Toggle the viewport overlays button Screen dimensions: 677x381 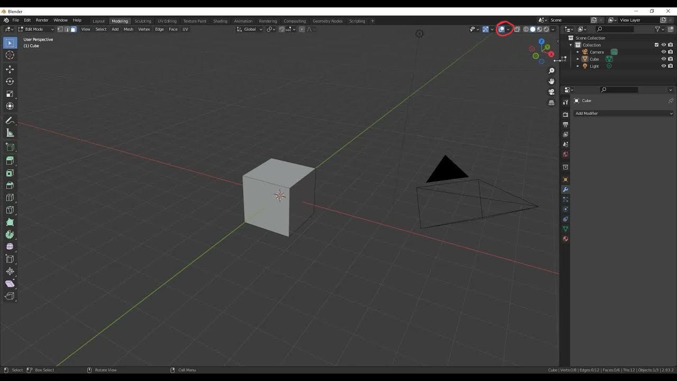pos(501,29)
